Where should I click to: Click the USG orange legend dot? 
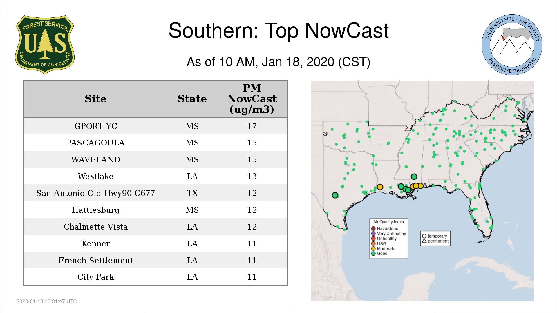pos(374,244)
